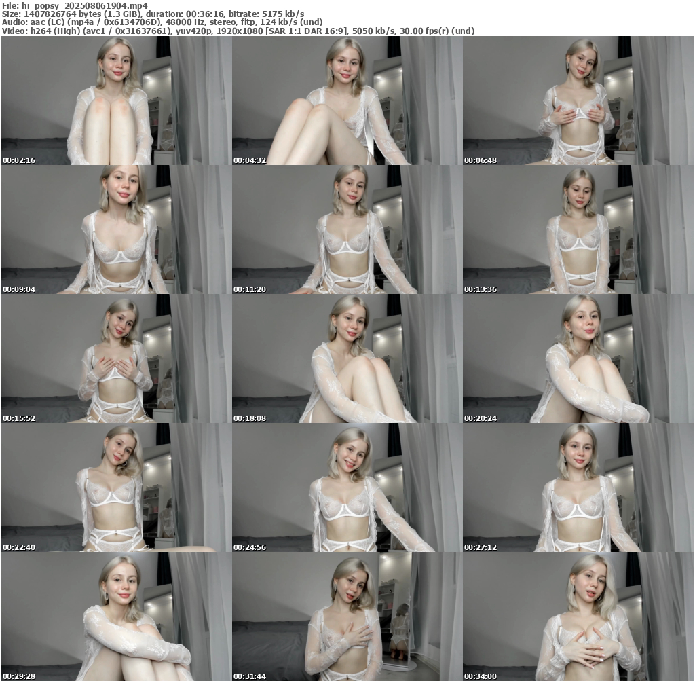Screen dimensions: 695x681
Task: Click the Video h264 stream info line
Action: [238, 31]
